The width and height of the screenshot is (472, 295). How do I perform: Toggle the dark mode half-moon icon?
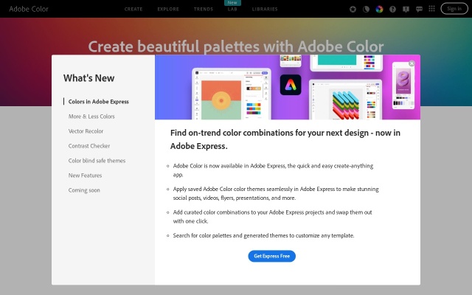367,9
